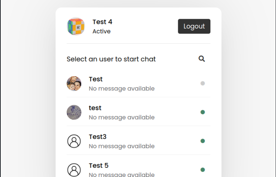Click "No message available" under Test
This screenshot has height=177, width=276.
click(122, 89)
